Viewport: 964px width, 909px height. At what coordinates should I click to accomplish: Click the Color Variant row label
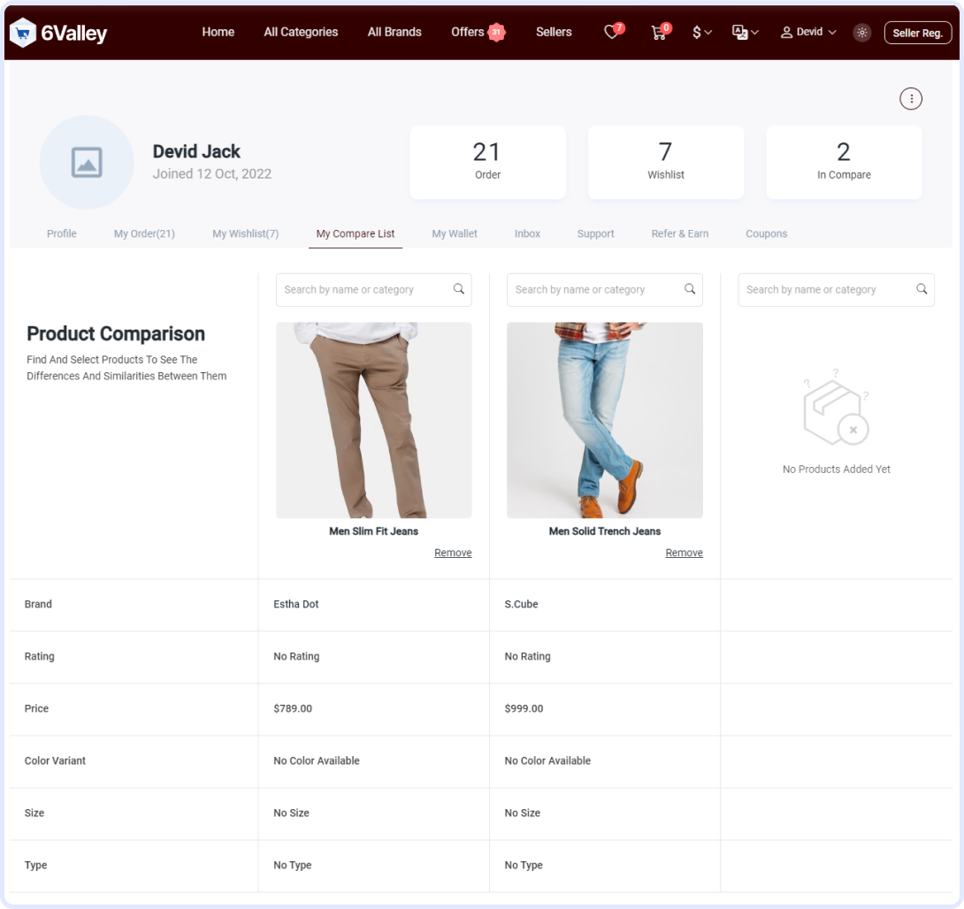click(55, 760)
